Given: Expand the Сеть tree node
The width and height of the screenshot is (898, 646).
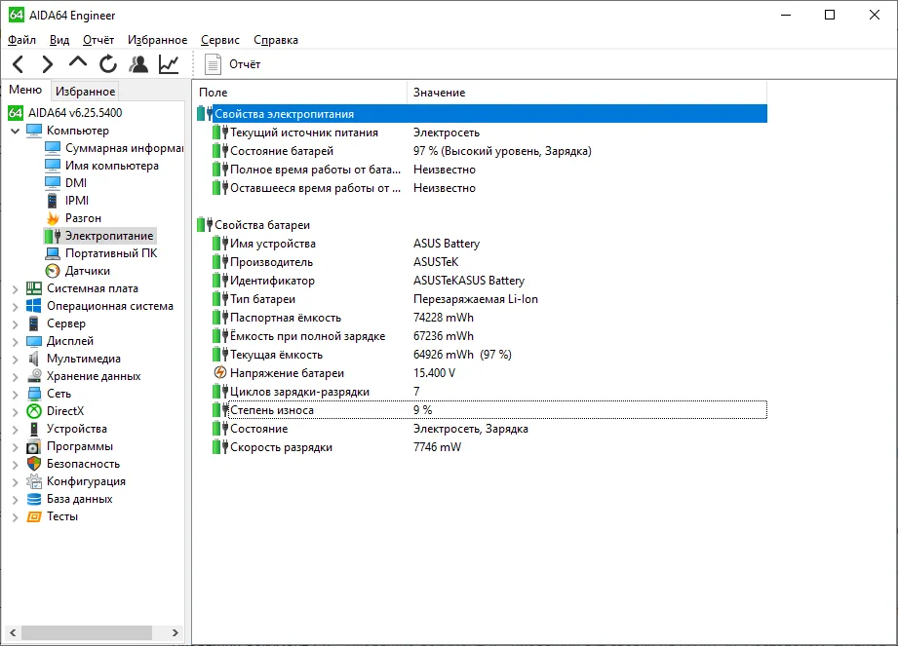Looking at the screenshot, I should (16, 395).
